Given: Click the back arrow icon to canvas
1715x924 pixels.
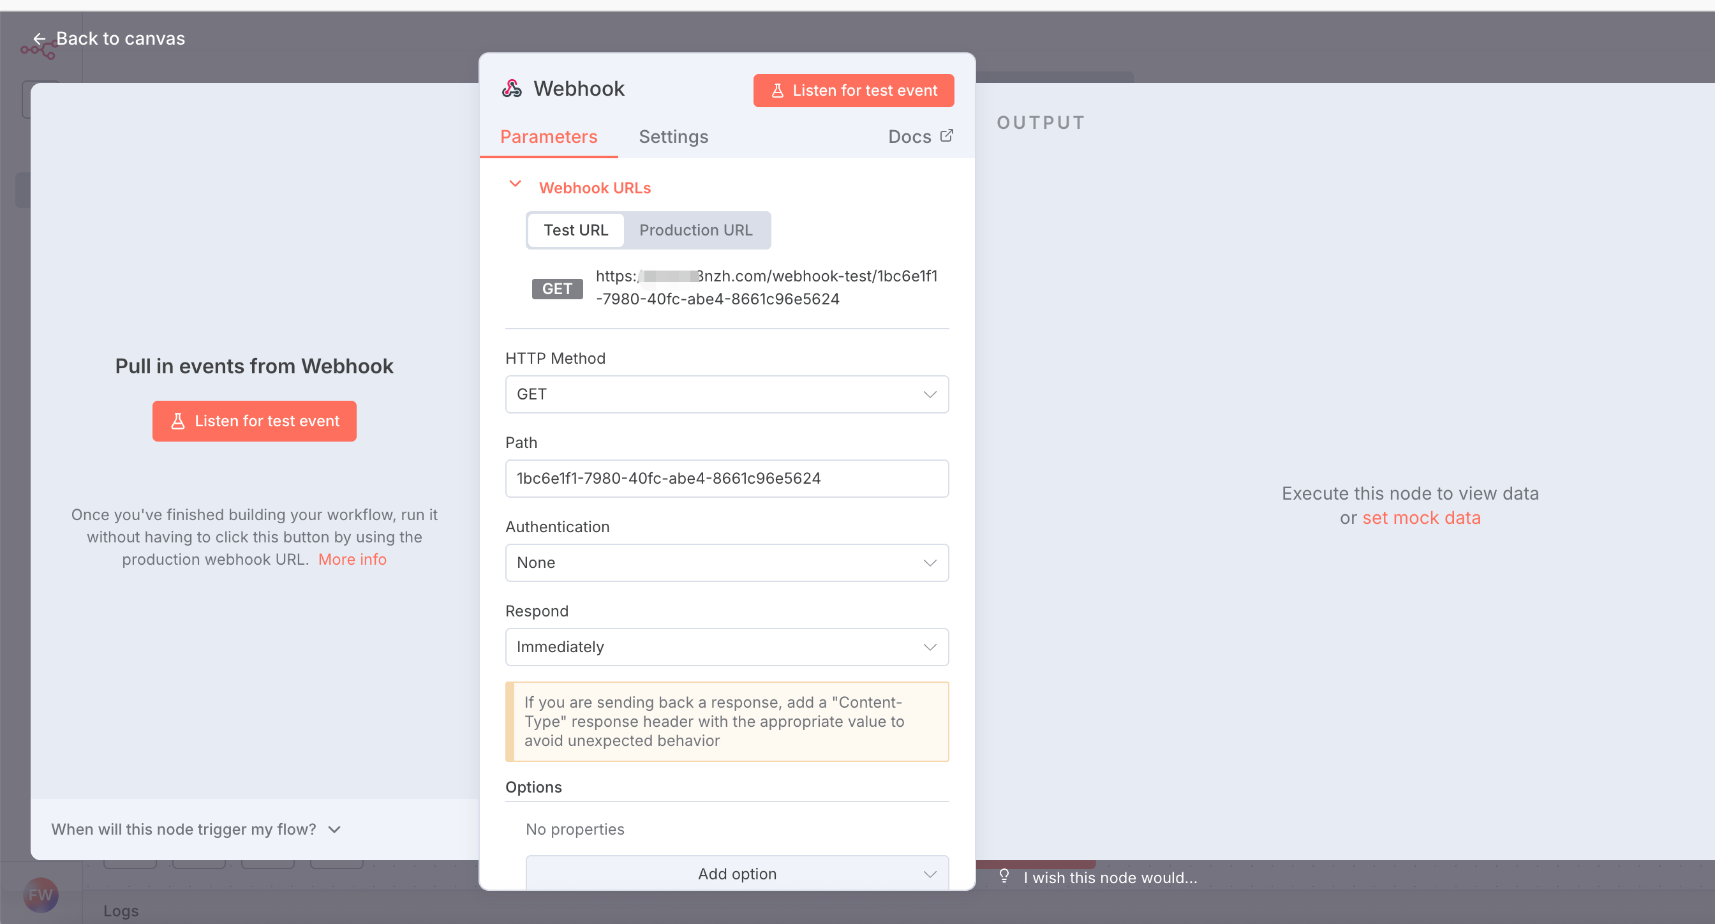Looking at the screenshot, I should point(40,39).
